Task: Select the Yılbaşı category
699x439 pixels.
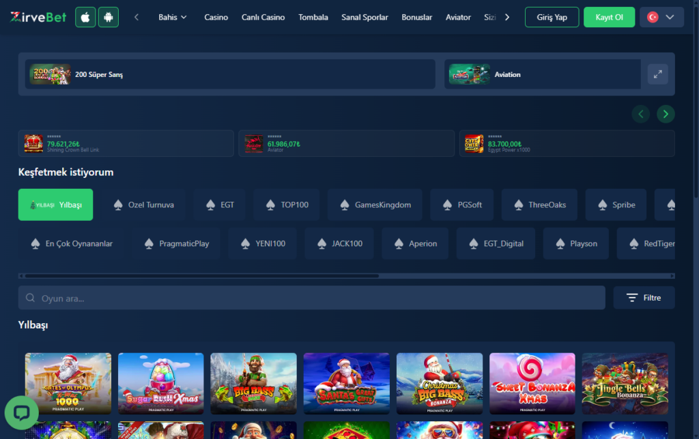Action: tap(56, 205)
